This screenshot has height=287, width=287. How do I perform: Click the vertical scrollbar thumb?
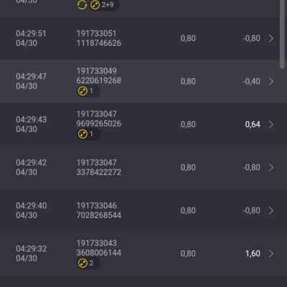[282, 34]
